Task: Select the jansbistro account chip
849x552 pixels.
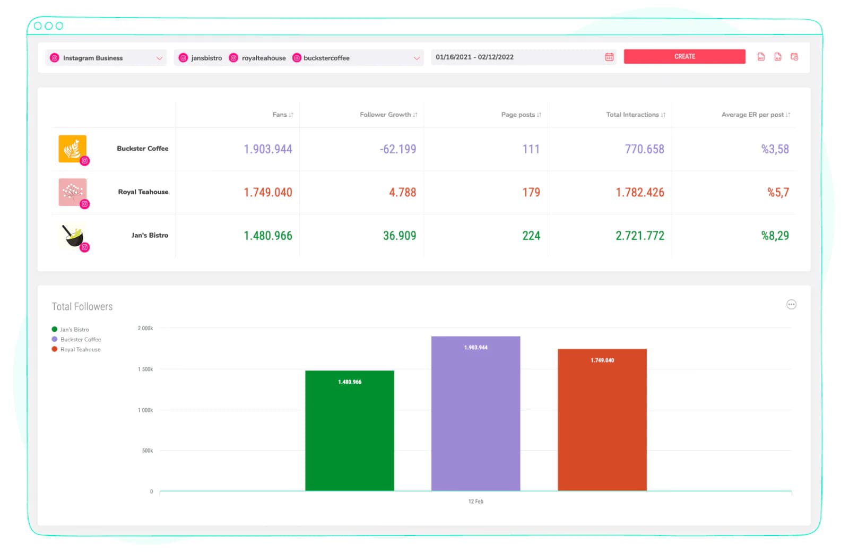Action: click(x=201, y=58)
